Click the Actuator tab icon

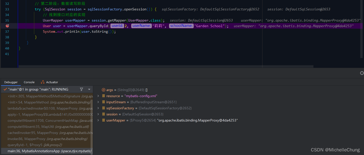pos(43,82)
